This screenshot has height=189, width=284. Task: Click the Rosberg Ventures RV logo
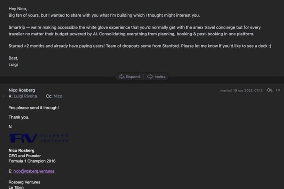pyautogui.click(x=38, y=138)
